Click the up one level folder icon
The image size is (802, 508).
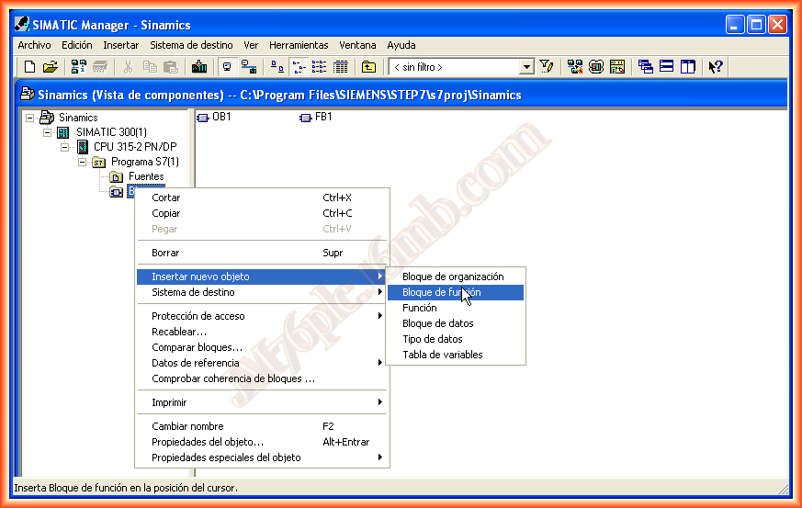[368, 67]
